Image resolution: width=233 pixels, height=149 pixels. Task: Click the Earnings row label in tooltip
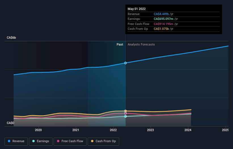(134, 19)
